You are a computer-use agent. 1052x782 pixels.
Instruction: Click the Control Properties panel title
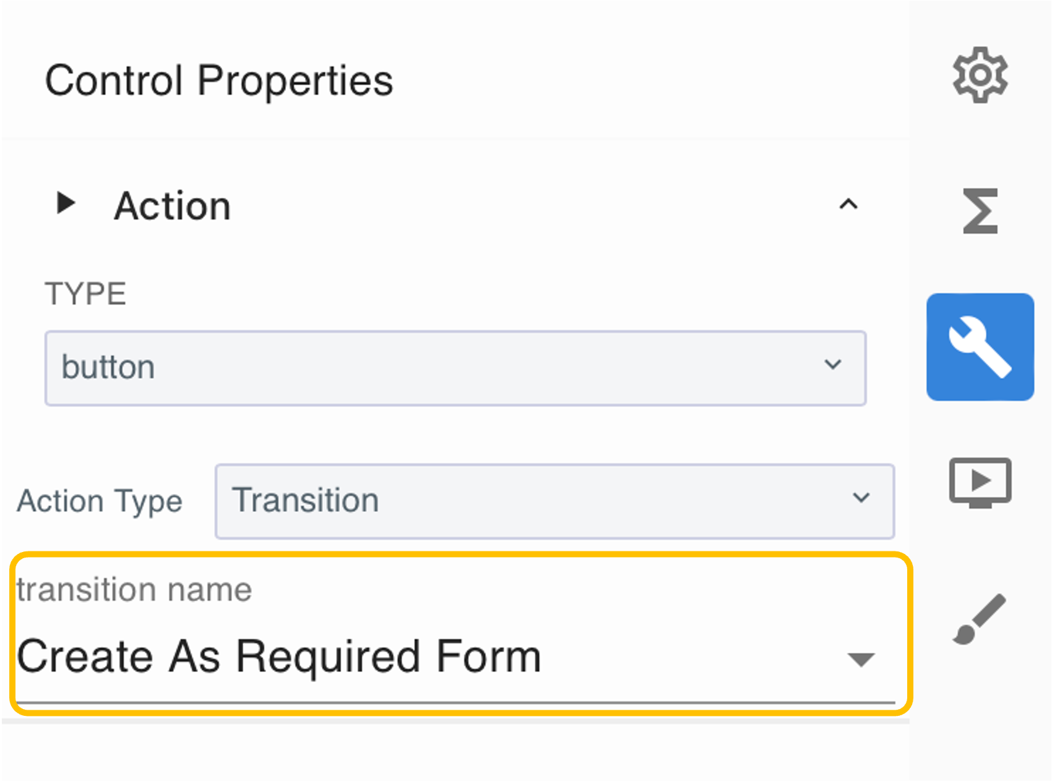219,80
